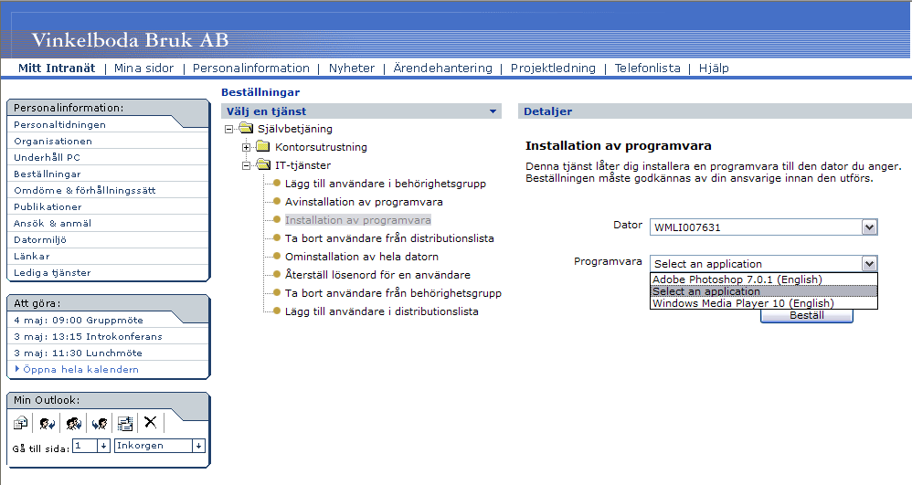The width and height of the screenshot is (912, 485).
Task: Expand the Kontorsutrustning tree node
Action: pyautogui.click(x=246, y=147)
